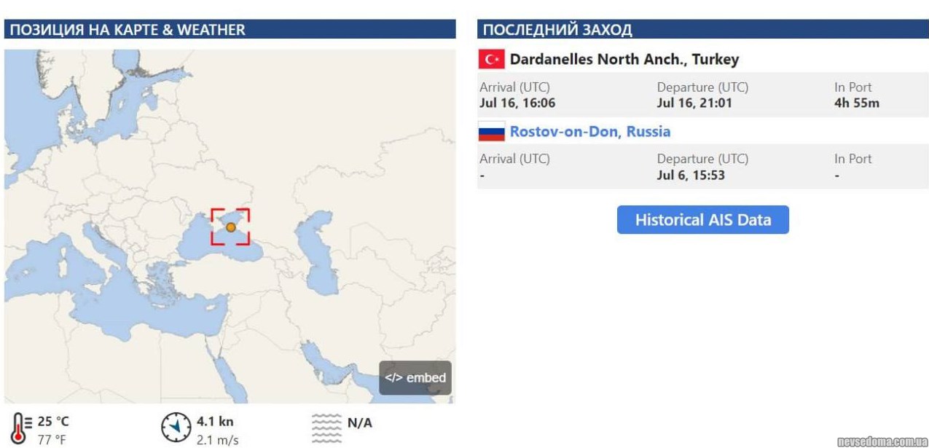Click the Jul 6, 15:53 departure time
The width and height of the screenshot is (929, 448).
pyautogui.click(x=691, y=175)
